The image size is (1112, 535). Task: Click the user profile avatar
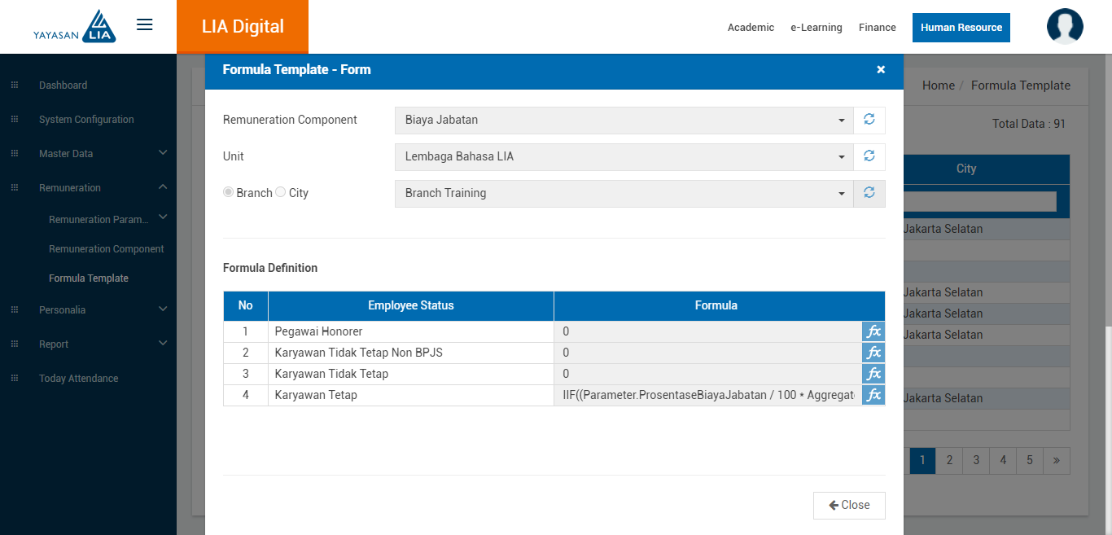[x=1064, y=27]
